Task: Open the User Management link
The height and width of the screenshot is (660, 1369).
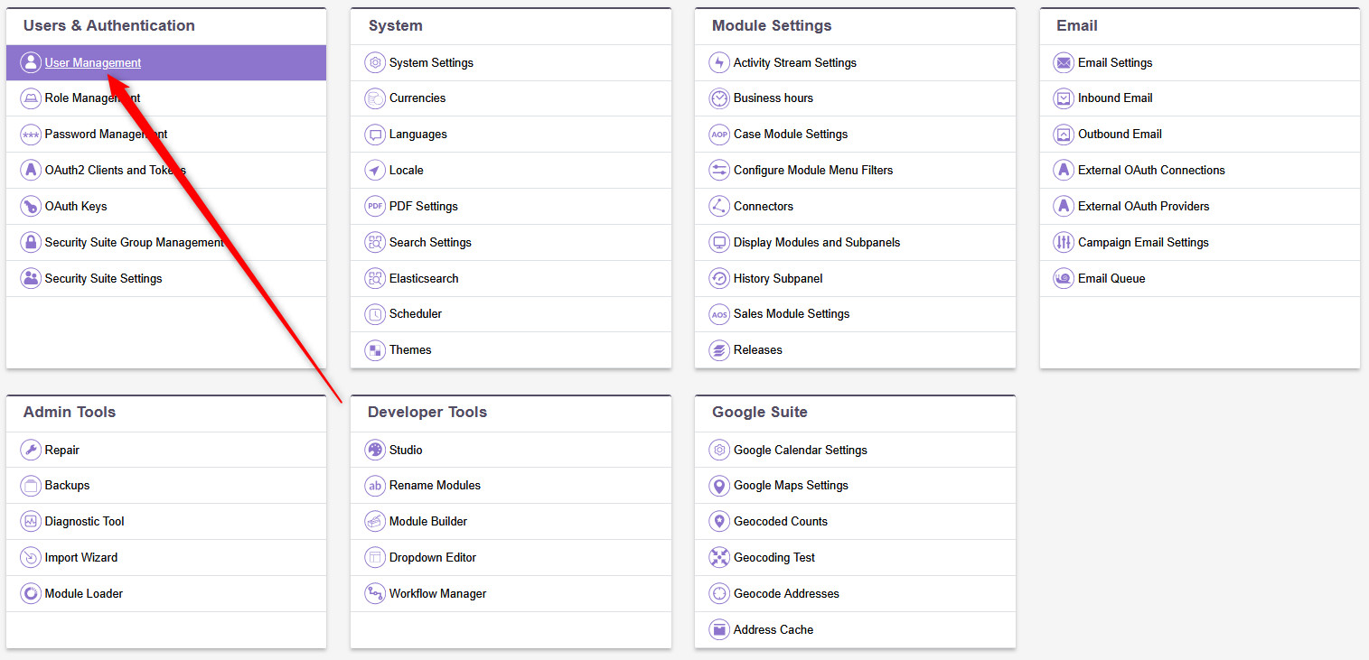Action: click(x=93, y=62)
